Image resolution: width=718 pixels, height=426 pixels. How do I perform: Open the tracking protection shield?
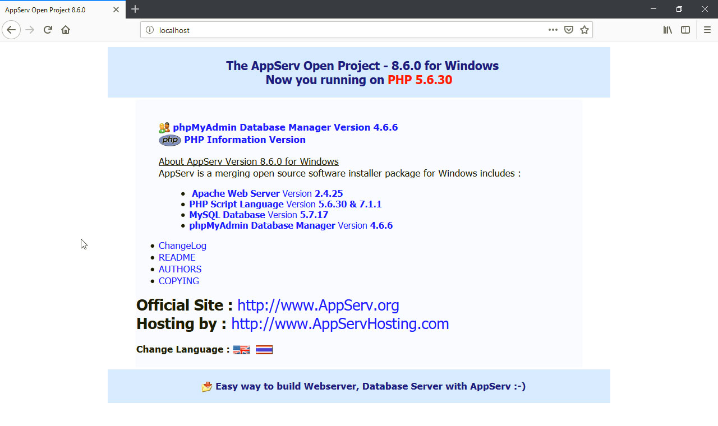pyautogui.click(x=569, y=30)
